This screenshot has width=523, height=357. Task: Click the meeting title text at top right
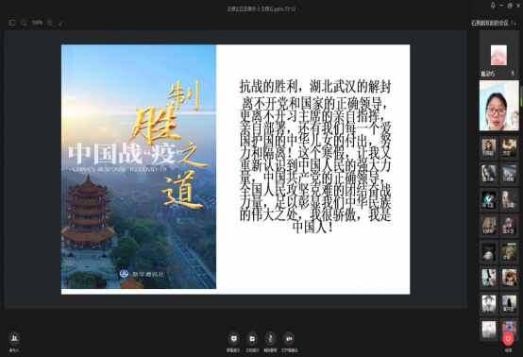(489, 23)
